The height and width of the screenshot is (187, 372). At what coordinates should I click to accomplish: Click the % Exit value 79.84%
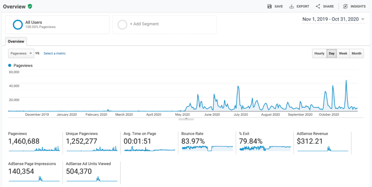pyautogui.click(x=251, y=141)
